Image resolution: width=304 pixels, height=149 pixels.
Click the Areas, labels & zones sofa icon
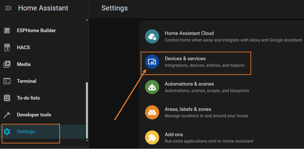(152, 112)
